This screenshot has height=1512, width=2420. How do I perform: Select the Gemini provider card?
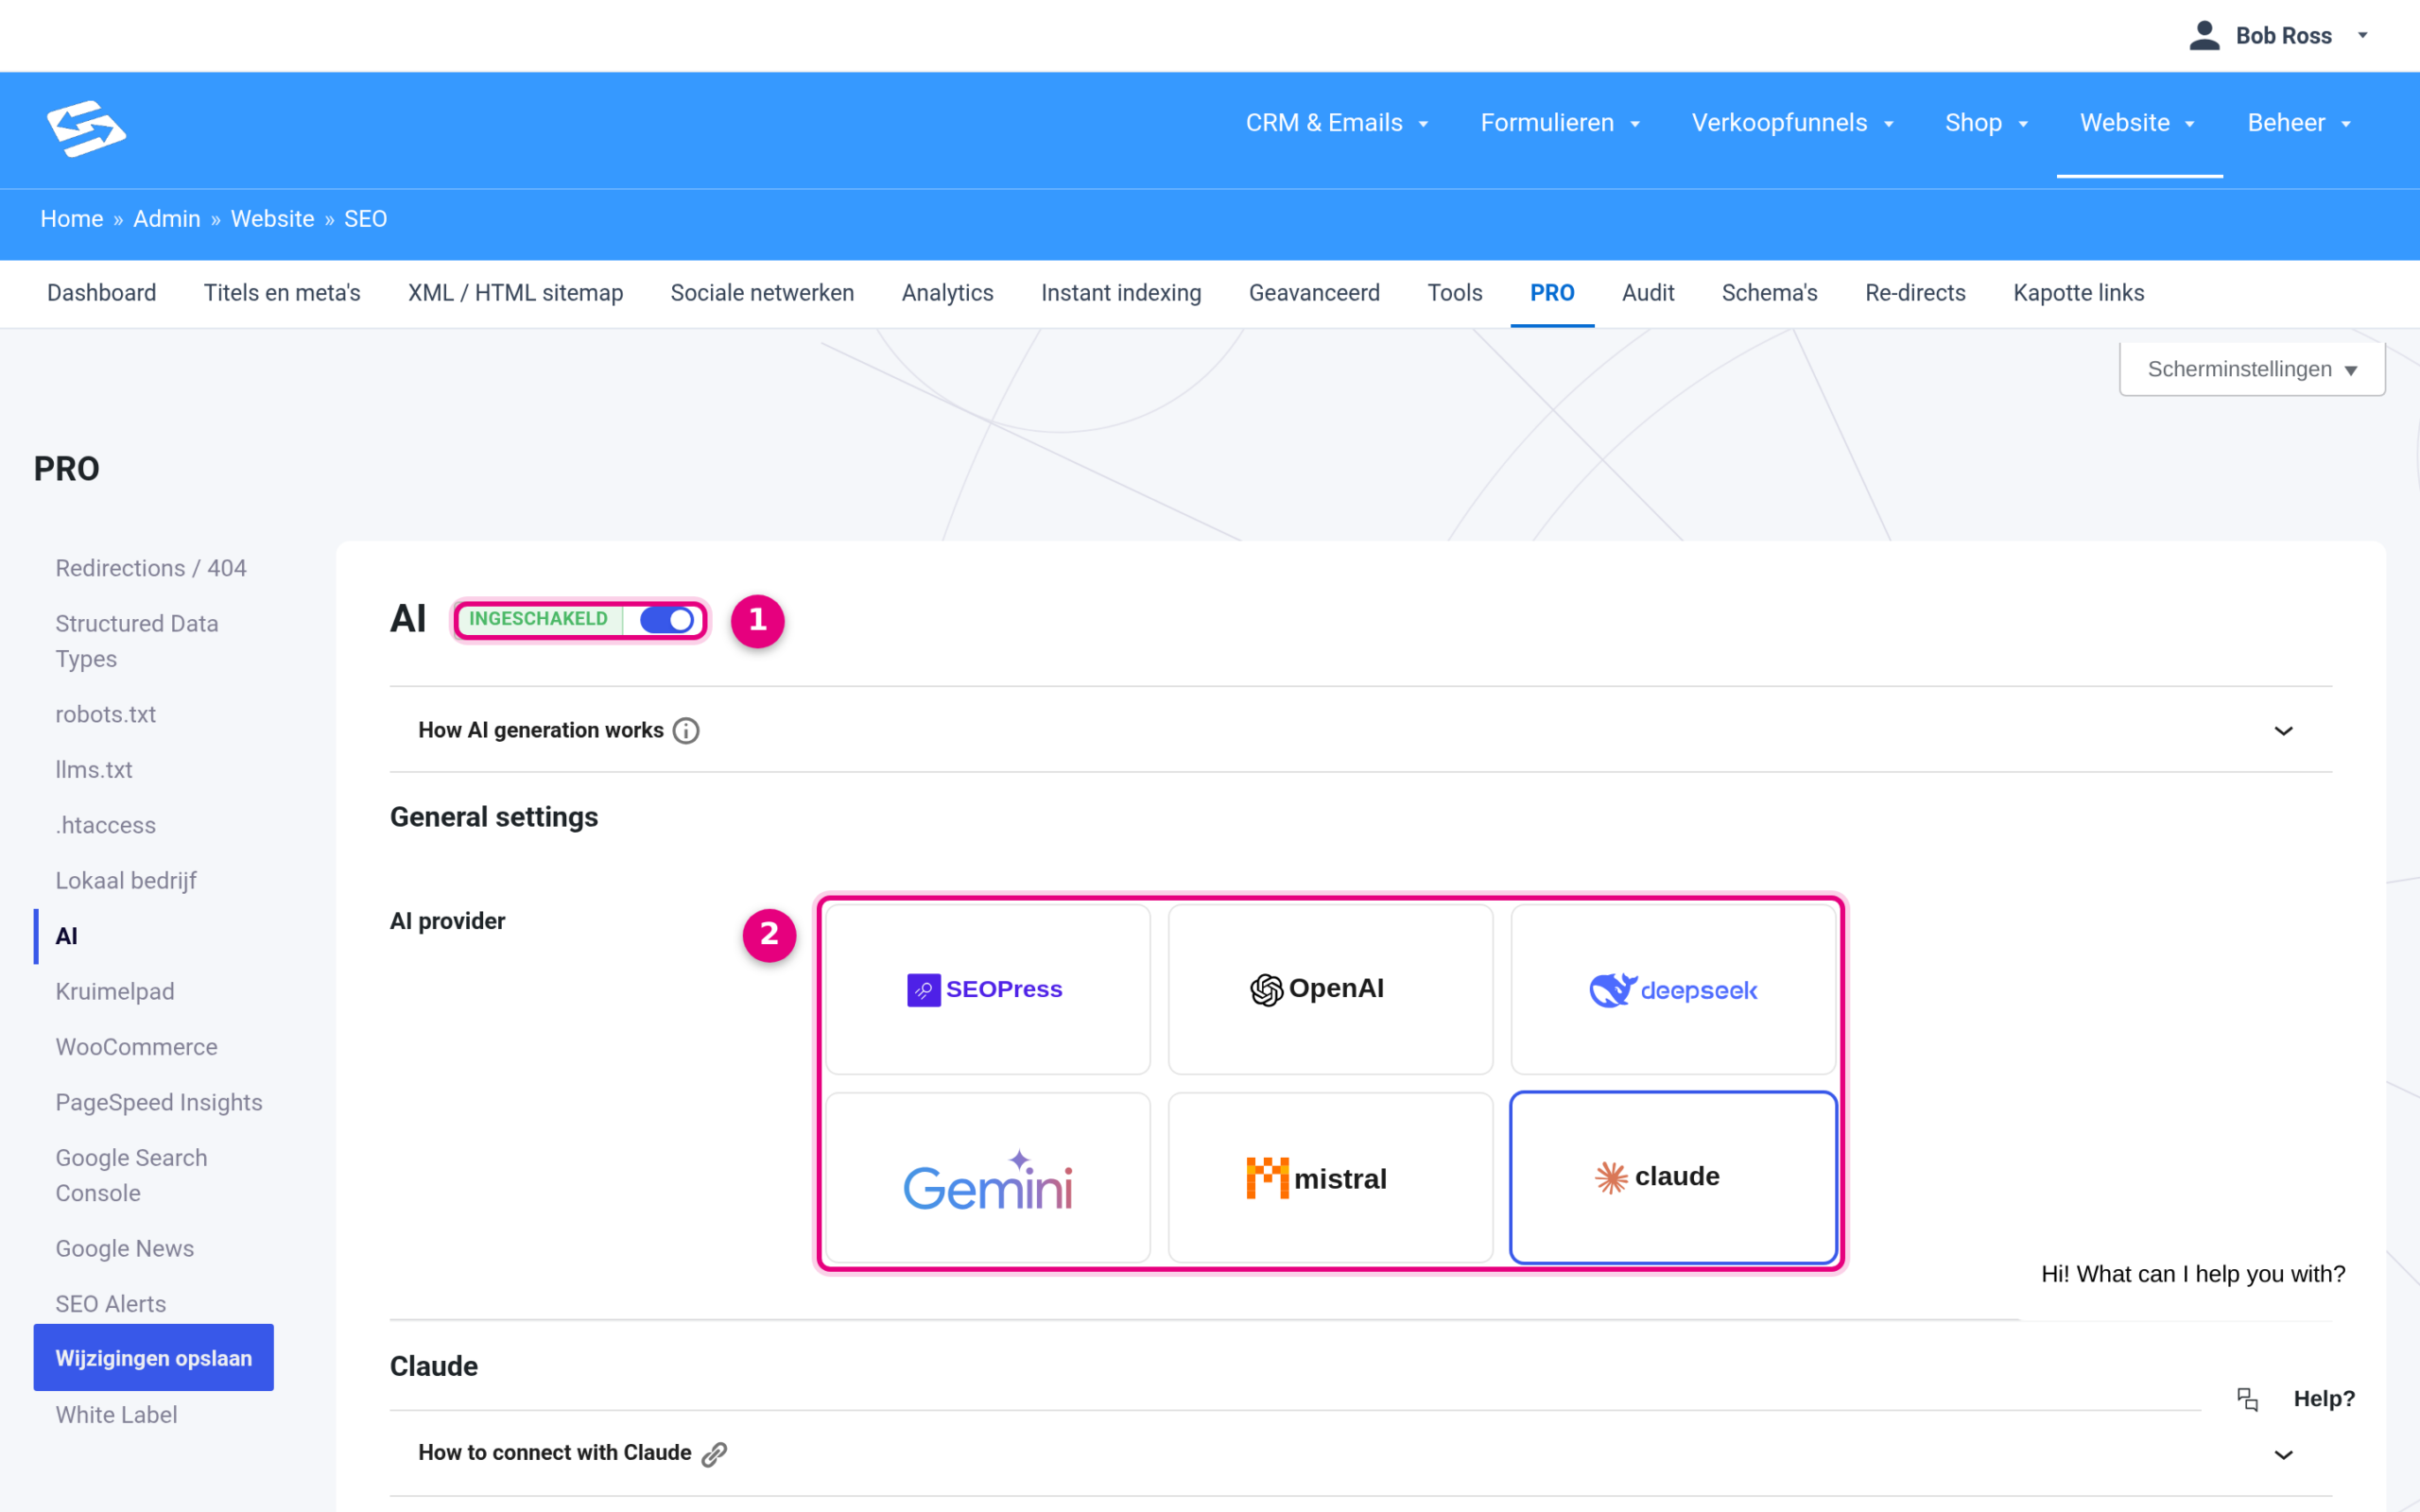(988, 1178)
